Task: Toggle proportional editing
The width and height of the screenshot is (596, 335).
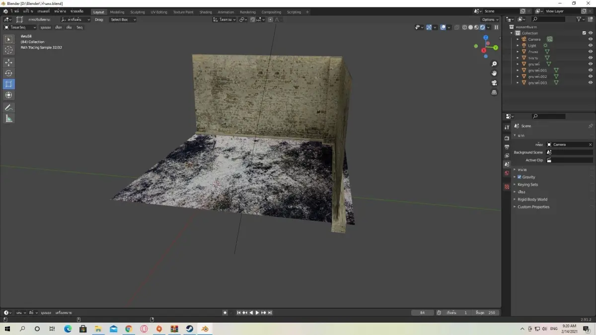Action: [270, 19]
